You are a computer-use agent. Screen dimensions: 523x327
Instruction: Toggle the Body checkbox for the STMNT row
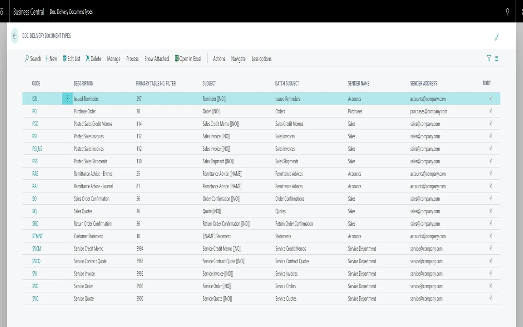click(x=491, y=235)
